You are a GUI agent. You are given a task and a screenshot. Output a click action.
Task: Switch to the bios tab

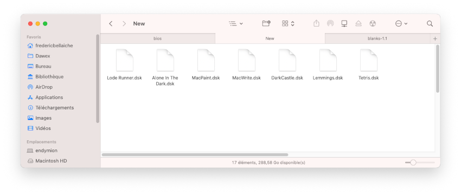tap(158, 38)
